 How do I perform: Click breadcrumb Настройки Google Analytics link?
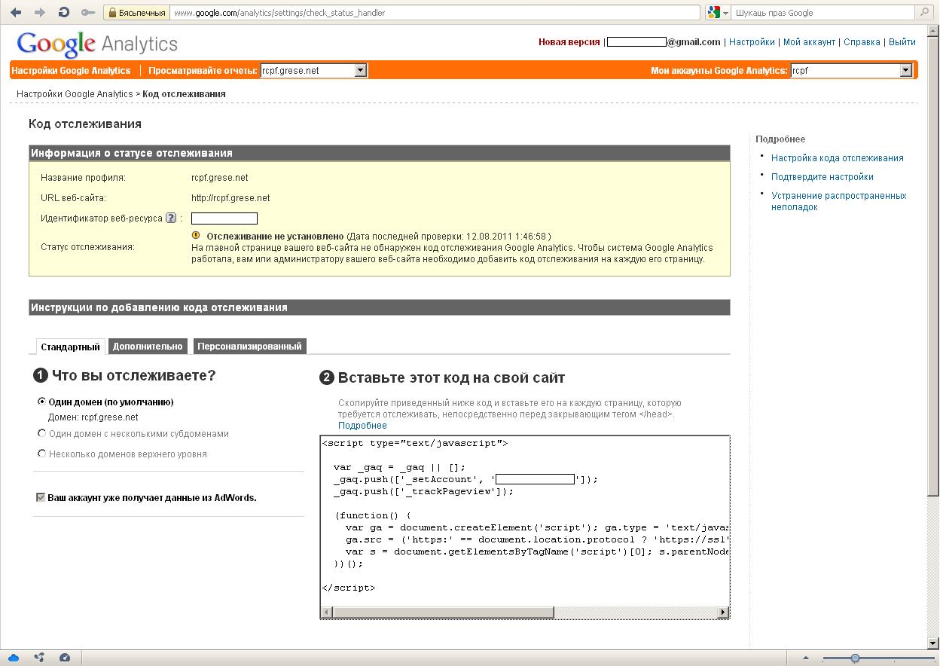click(75, 94)
